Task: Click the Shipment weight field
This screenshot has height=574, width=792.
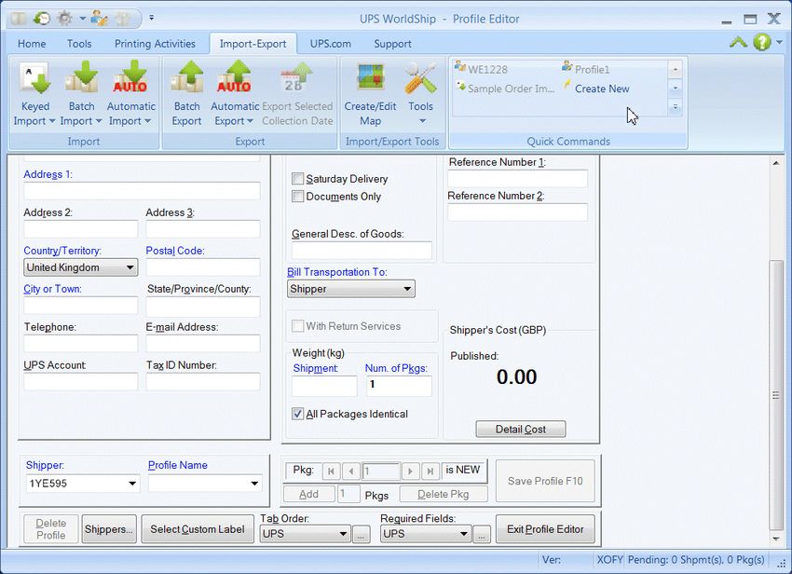Action: [x=324, y=386]
